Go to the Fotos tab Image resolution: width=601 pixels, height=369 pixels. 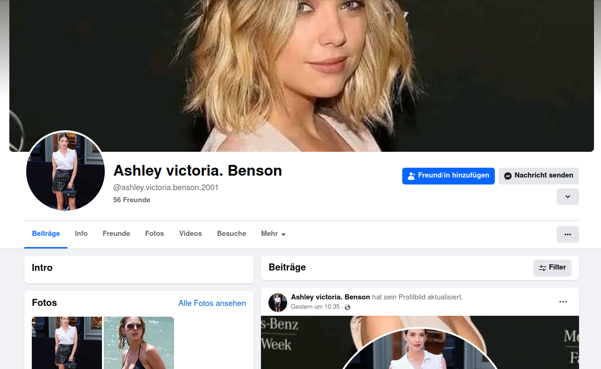pyautogui.click(x=154, y=234)
